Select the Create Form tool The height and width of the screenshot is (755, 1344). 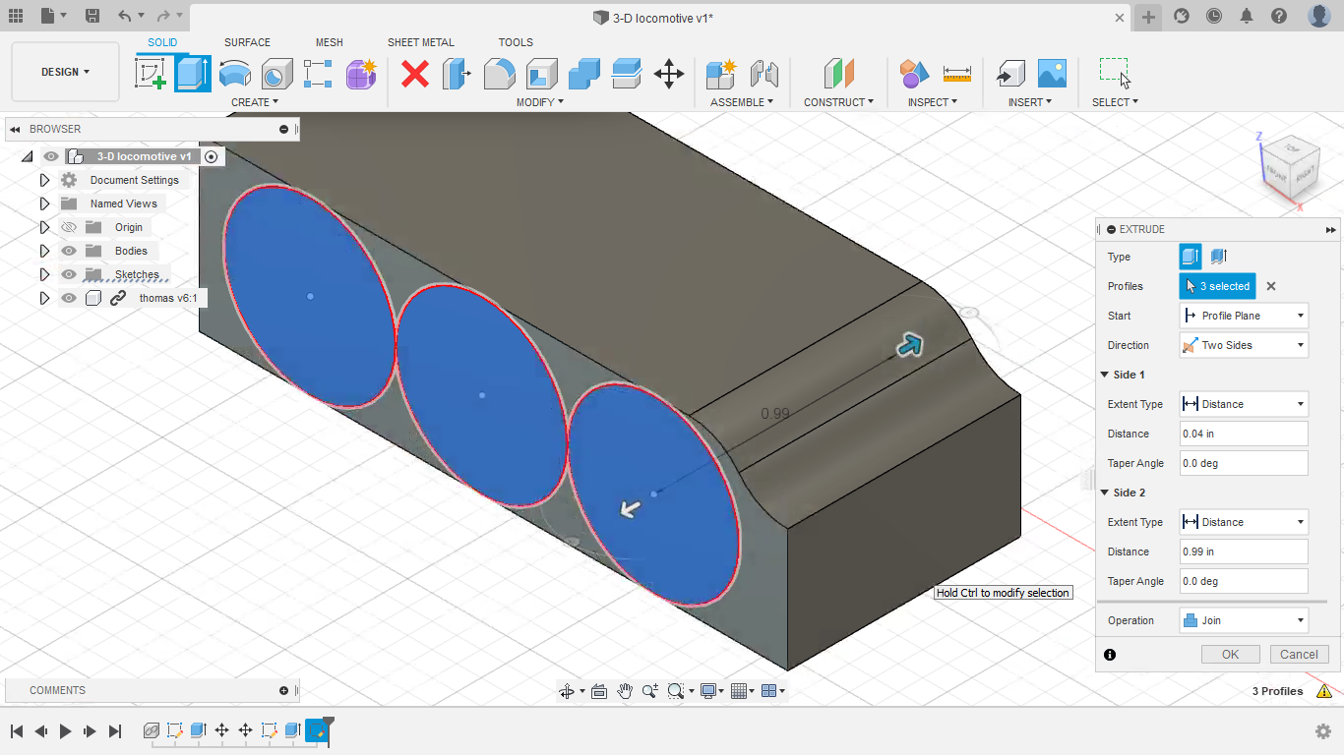pyautogui.click(x=361, y=74)
